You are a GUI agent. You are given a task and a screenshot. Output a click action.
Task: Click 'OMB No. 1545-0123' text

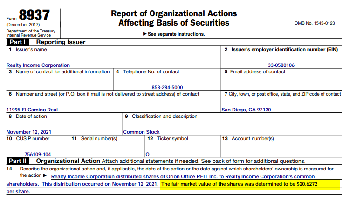pos(315,23)
